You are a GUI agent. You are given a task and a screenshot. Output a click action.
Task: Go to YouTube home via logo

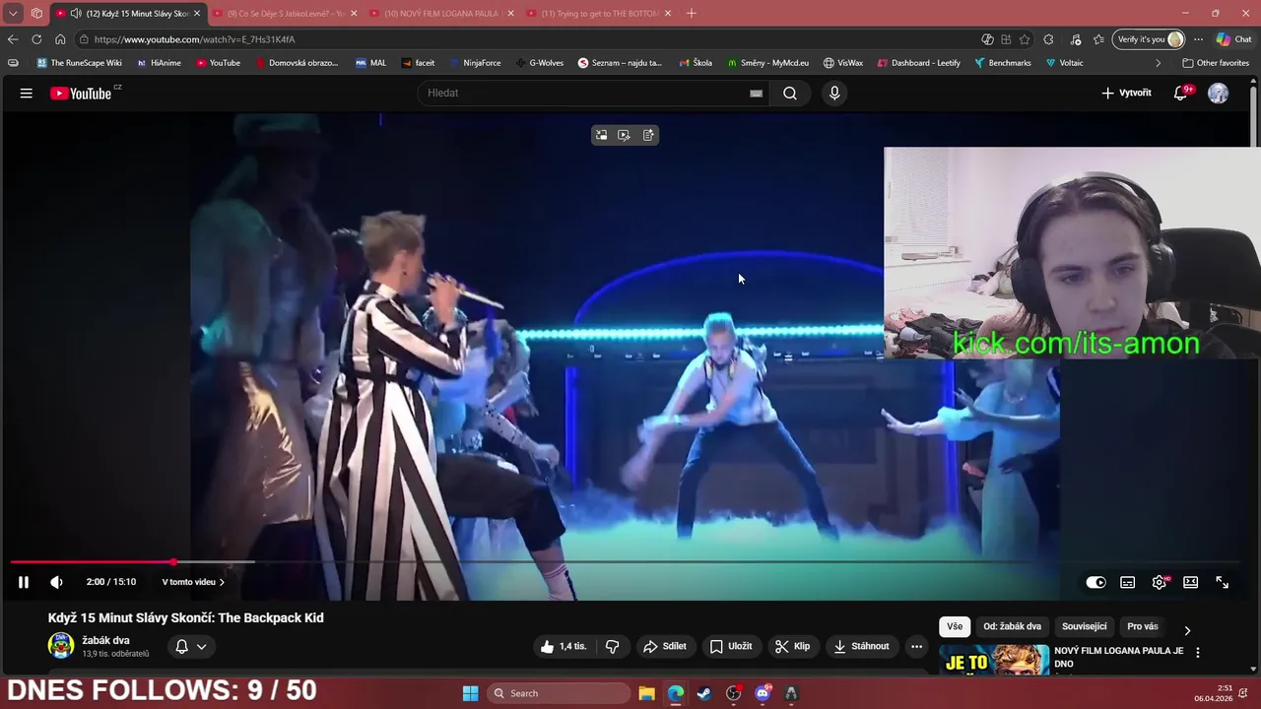(x=81, y=94)
